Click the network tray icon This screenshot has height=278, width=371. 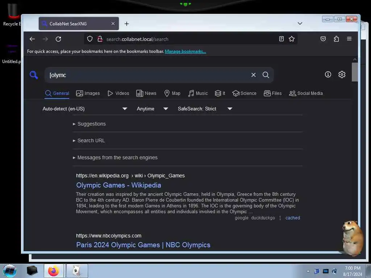326,271
